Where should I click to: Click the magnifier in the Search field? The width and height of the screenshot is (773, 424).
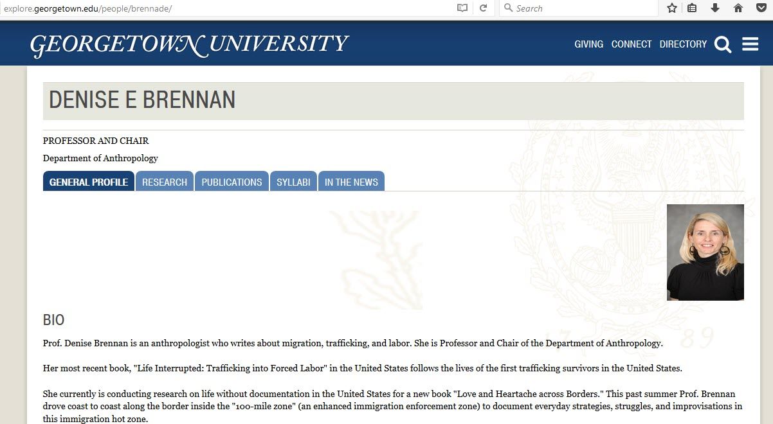tap(508, 8)
